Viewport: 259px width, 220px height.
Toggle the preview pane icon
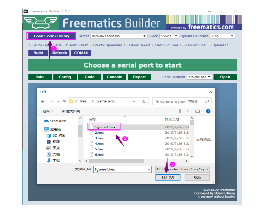[198, 111]
